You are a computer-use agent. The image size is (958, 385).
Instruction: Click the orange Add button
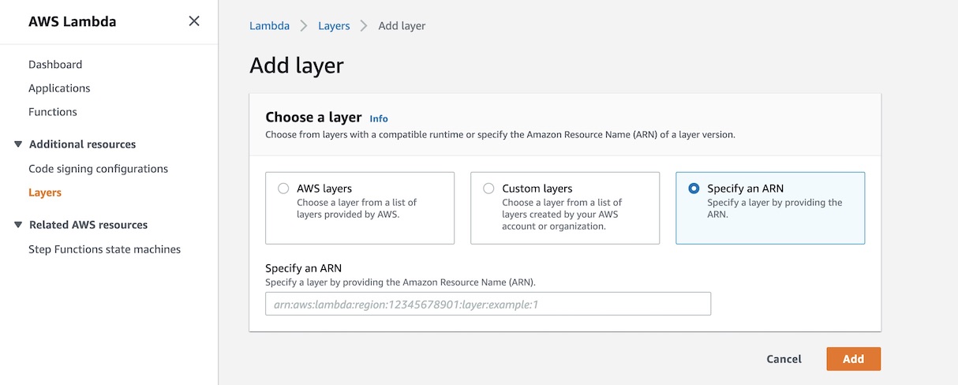(x=853, y=359)
